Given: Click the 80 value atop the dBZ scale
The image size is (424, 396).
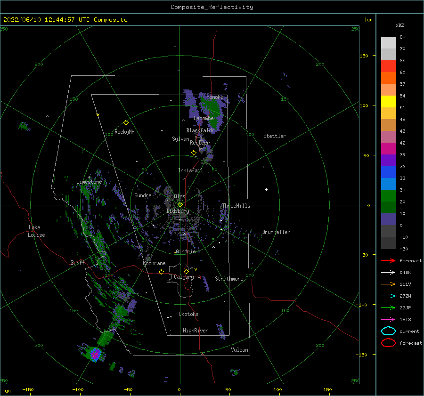Looking at the screenshot, I should 402,37.
